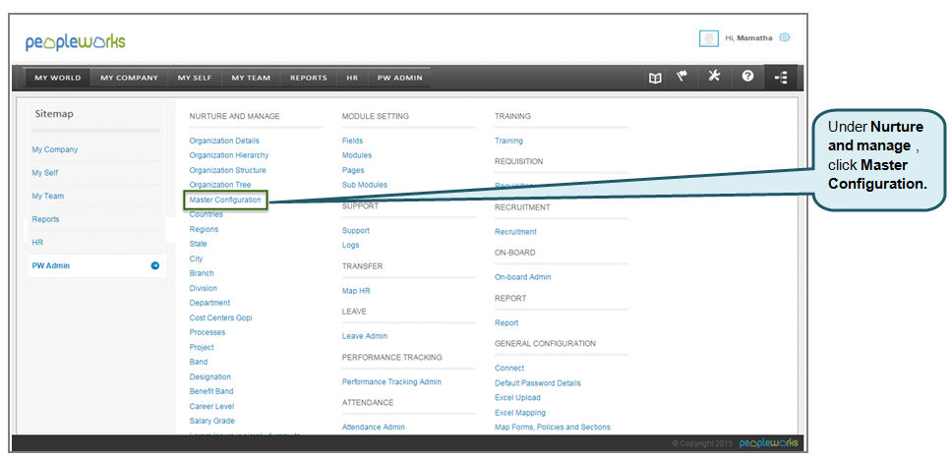Image resolution: width=949 pixels, height=458 pixels.
Task: Open the Modules link
Action: tap(357, 155)
